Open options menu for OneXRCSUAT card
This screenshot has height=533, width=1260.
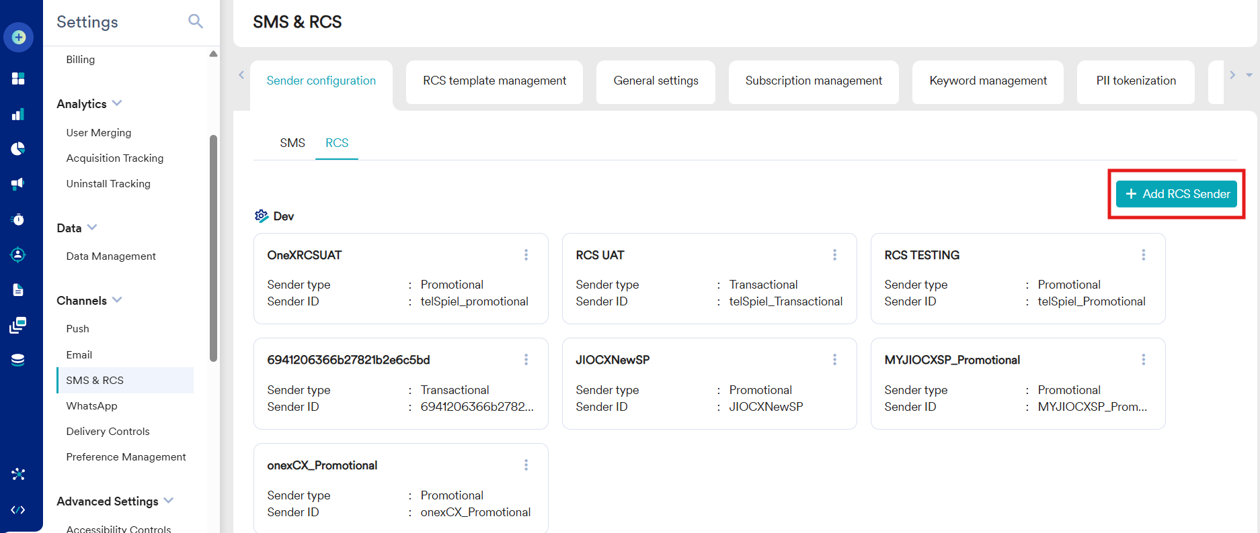526,255
